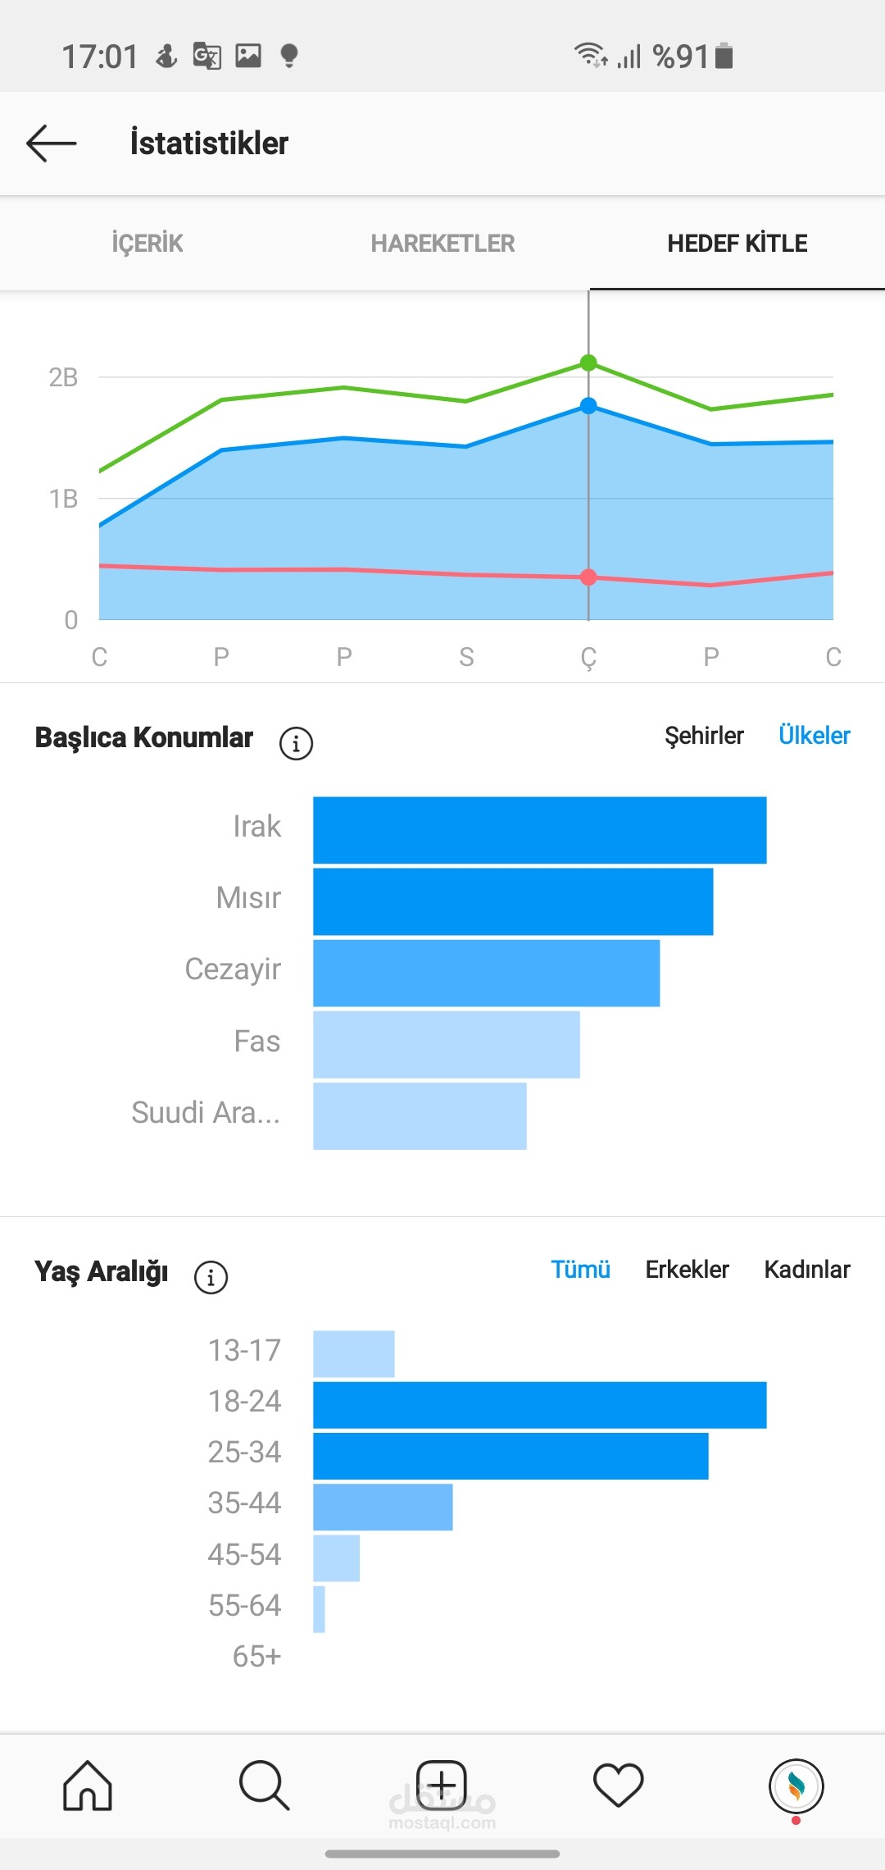Select Tümü age range filter

[580, 1270]
